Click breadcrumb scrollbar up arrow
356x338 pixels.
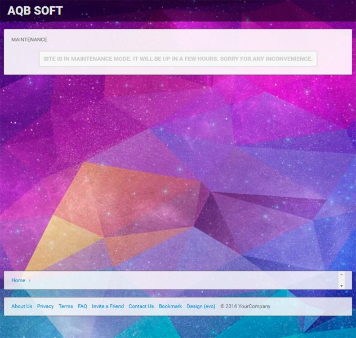(x=341, y=274)
